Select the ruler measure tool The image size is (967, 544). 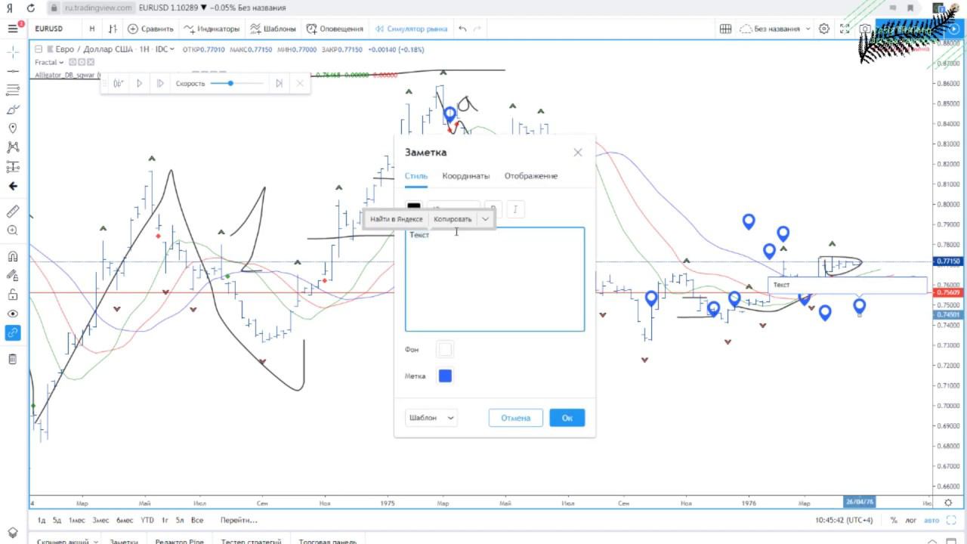coord(13,212)
